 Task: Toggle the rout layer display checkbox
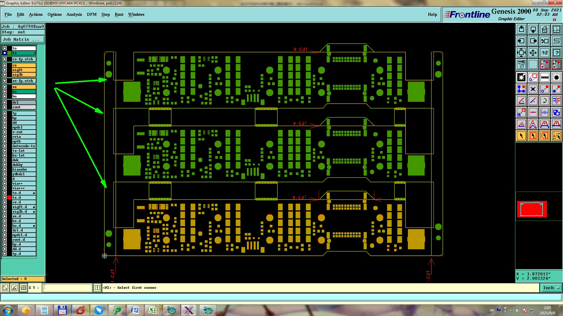(5, 107)
